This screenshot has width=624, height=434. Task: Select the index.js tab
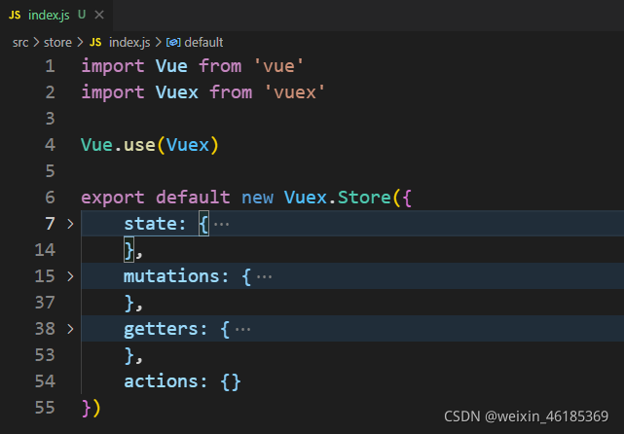56,16
